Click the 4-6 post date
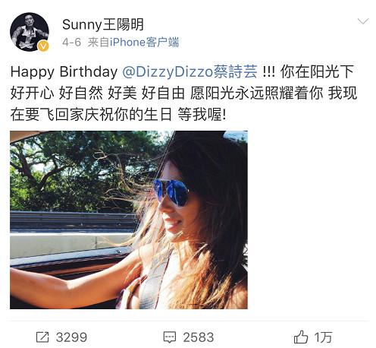Viewport: 376px width, 348px height. click(71, 42)
